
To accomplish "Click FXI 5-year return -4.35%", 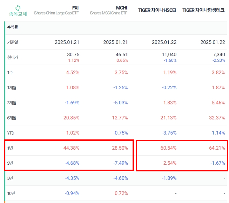I will point(72,178).
